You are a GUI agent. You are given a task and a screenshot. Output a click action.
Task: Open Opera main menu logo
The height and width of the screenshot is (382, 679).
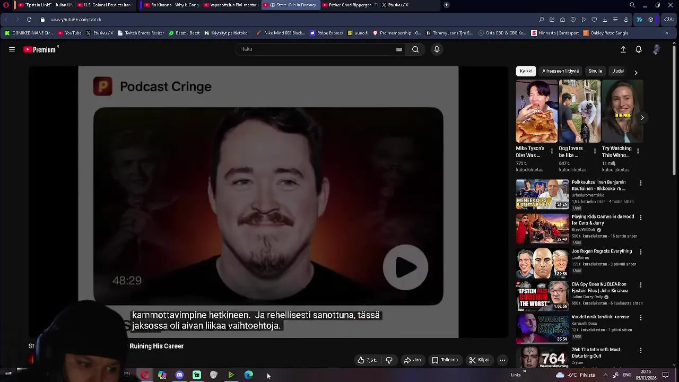6,5
